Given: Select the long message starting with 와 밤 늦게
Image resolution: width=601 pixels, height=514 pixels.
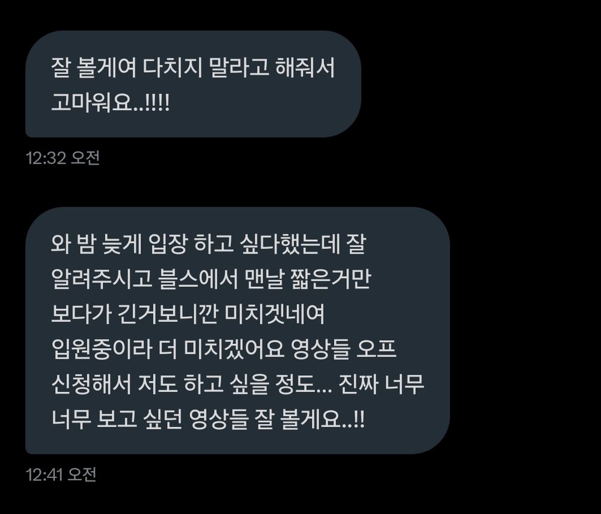Looking at the screenshot, I should [237, 331].
